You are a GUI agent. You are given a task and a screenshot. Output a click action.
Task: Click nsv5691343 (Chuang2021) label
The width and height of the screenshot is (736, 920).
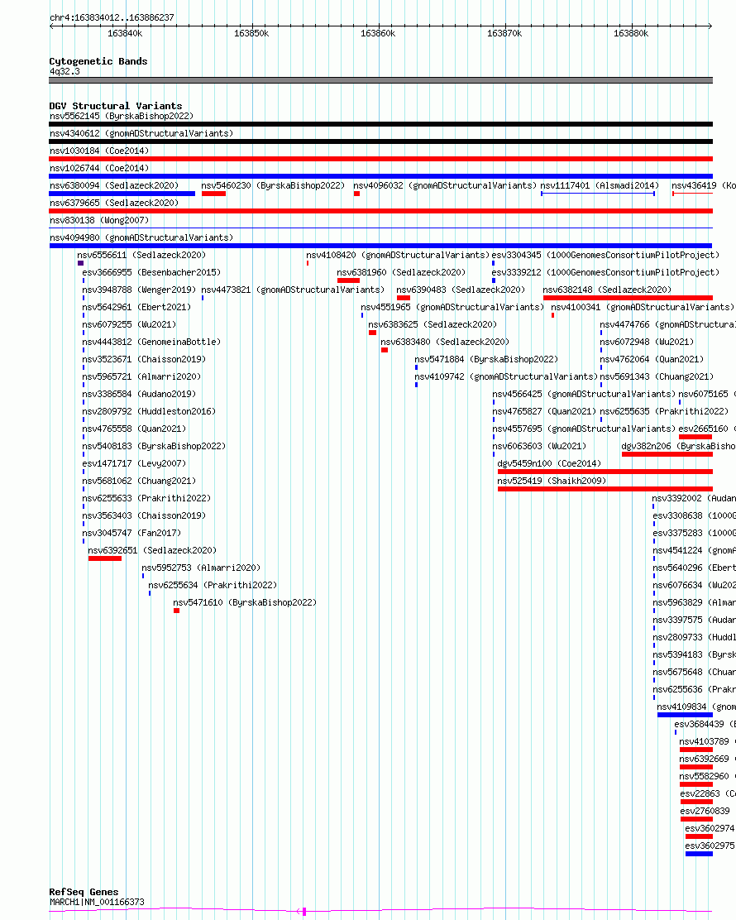pyautogui.click(x=657, y=376)
